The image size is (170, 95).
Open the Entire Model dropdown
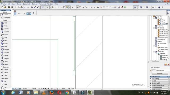coord(160,83)
